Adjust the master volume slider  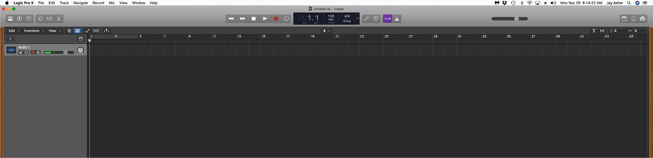click(510, 19)
